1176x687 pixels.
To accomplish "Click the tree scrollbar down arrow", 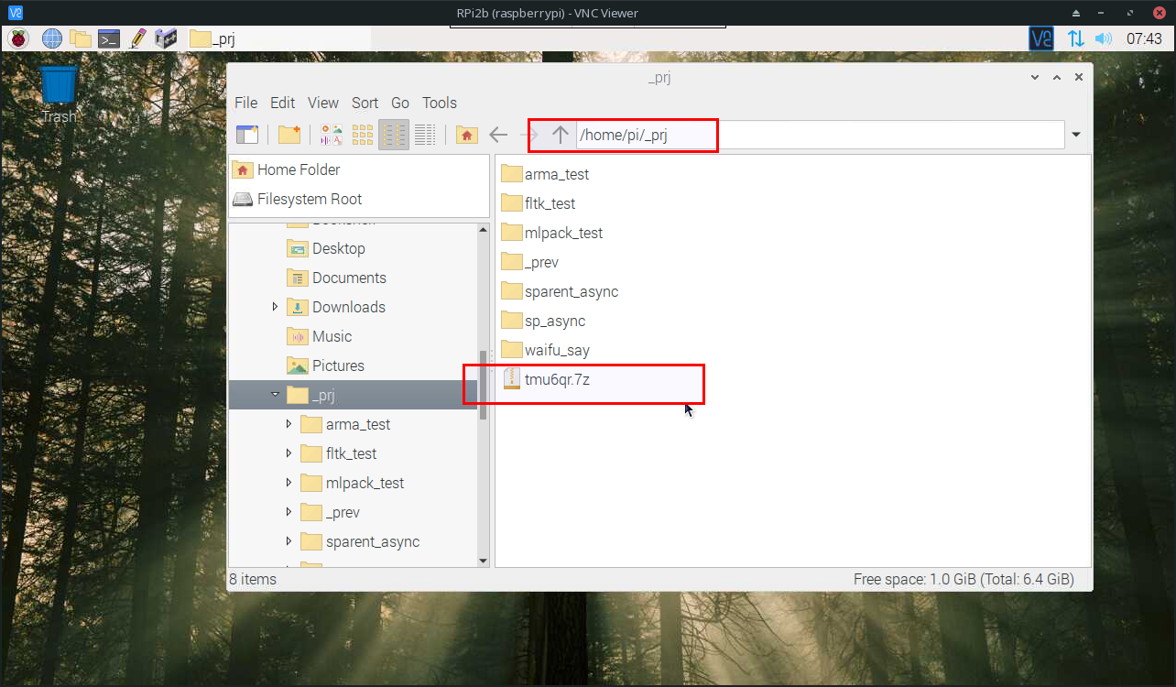I will point(484,560).
